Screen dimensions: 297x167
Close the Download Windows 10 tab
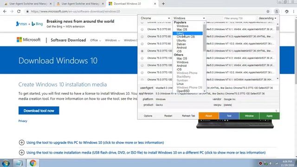tap(155, 4)
